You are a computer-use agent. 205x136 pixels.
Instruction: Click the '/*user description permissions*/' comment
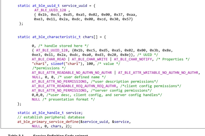tap(124, 81)
